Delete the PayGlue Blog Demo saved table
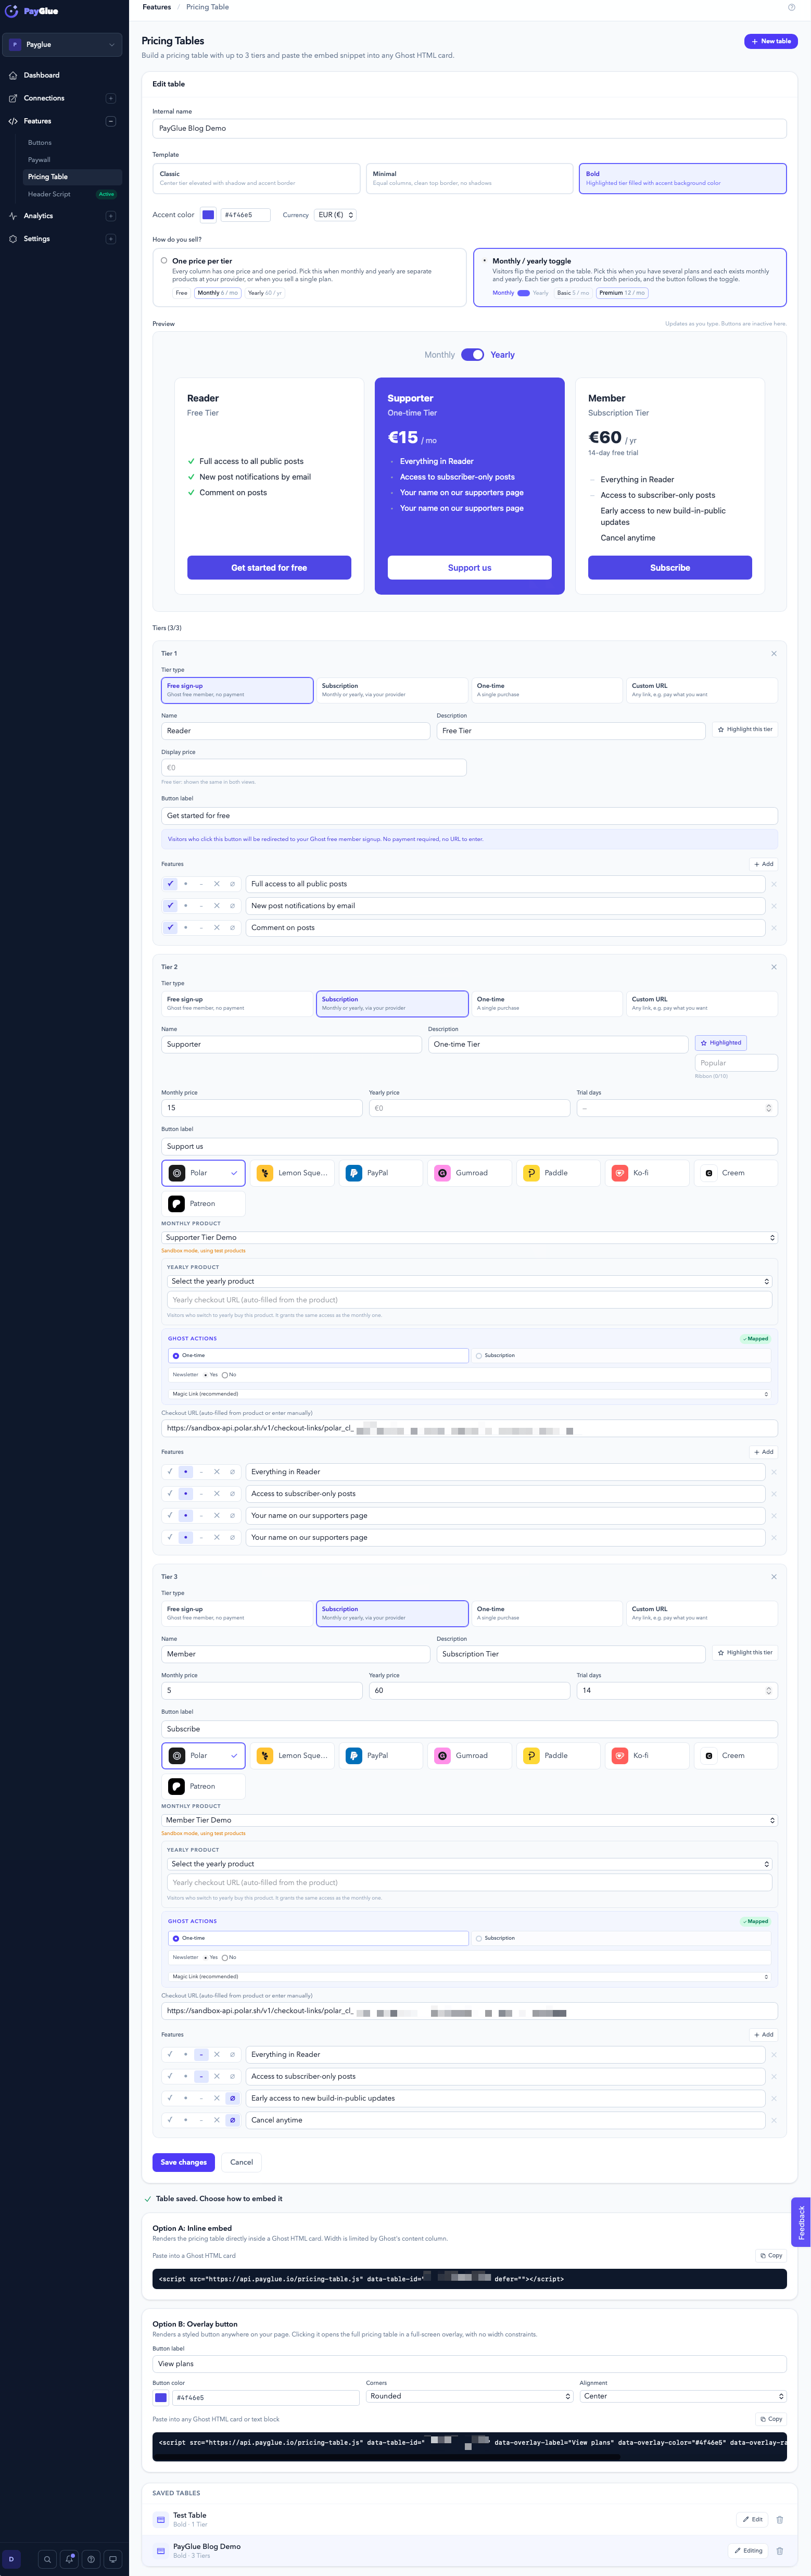 coord(780,2550)
